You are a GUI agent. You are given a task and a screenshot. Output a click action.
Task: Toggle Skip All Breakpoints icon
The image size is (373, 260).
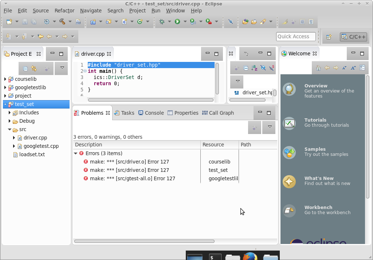pyautogui.click(x=231, y=21)
